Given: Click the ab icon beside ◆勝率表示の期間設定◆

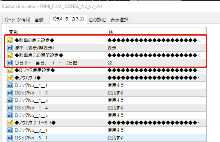Looking at the screenshot, I should click(x=10, y=55).
